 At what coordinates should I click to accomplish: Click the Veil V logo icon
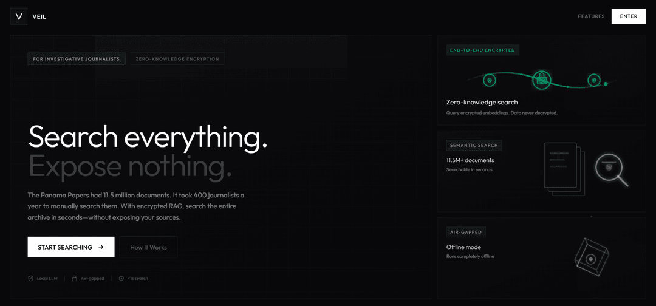[18, 16]
